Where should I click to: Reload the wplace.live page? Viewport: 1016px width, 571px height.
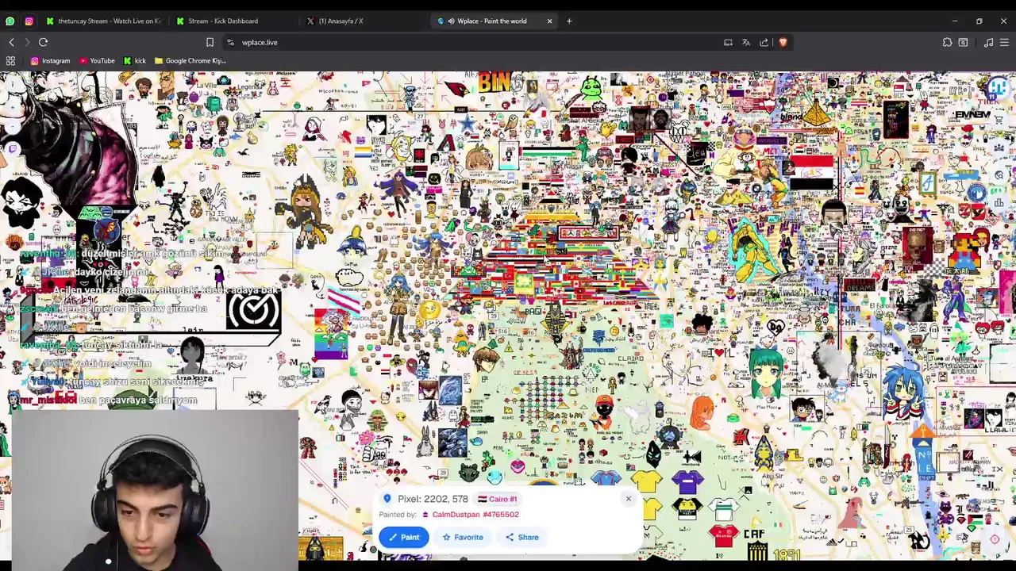tap(44, 42)
